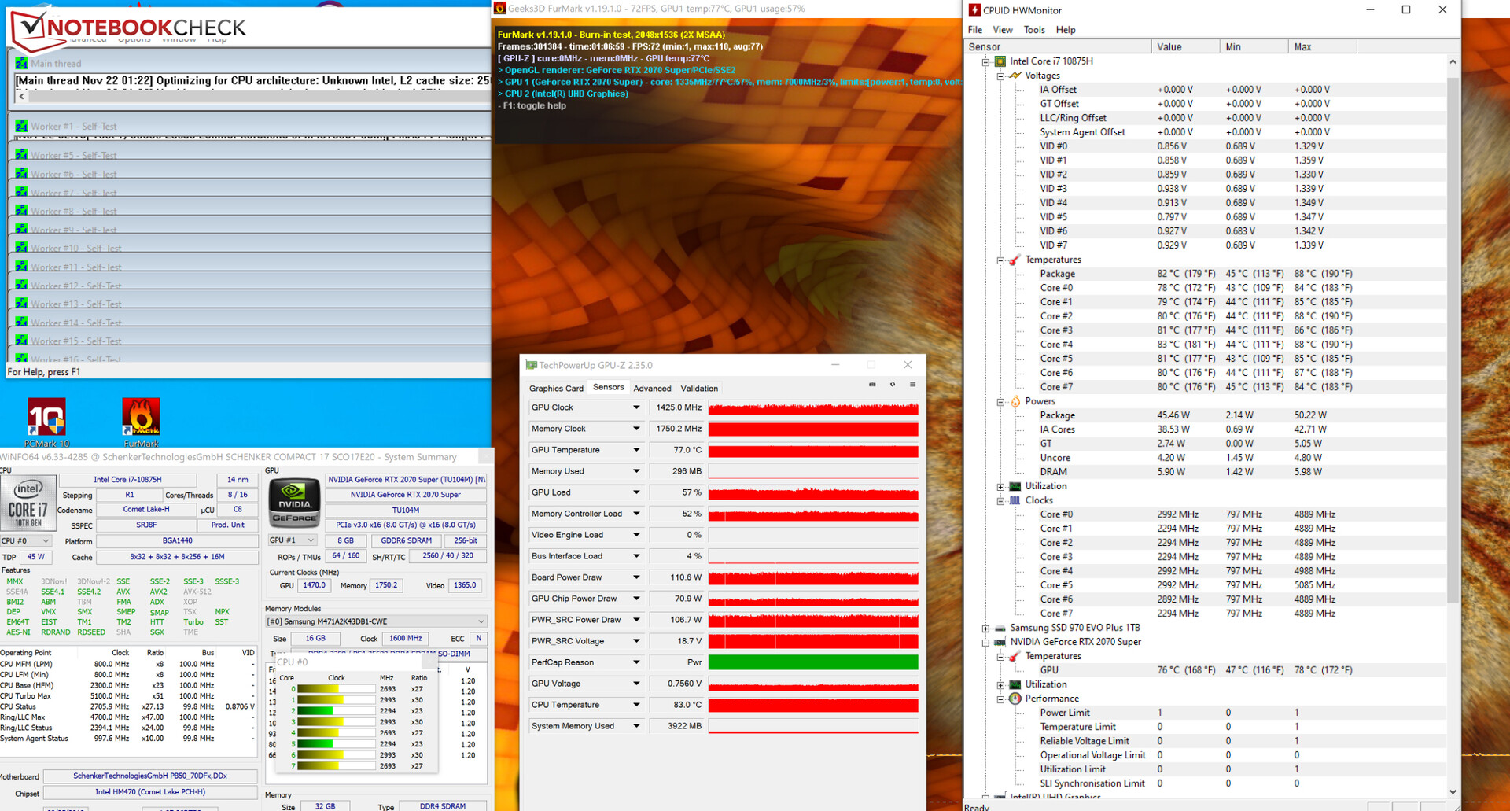Collapse the Performance tree node

coord(1000,699)
